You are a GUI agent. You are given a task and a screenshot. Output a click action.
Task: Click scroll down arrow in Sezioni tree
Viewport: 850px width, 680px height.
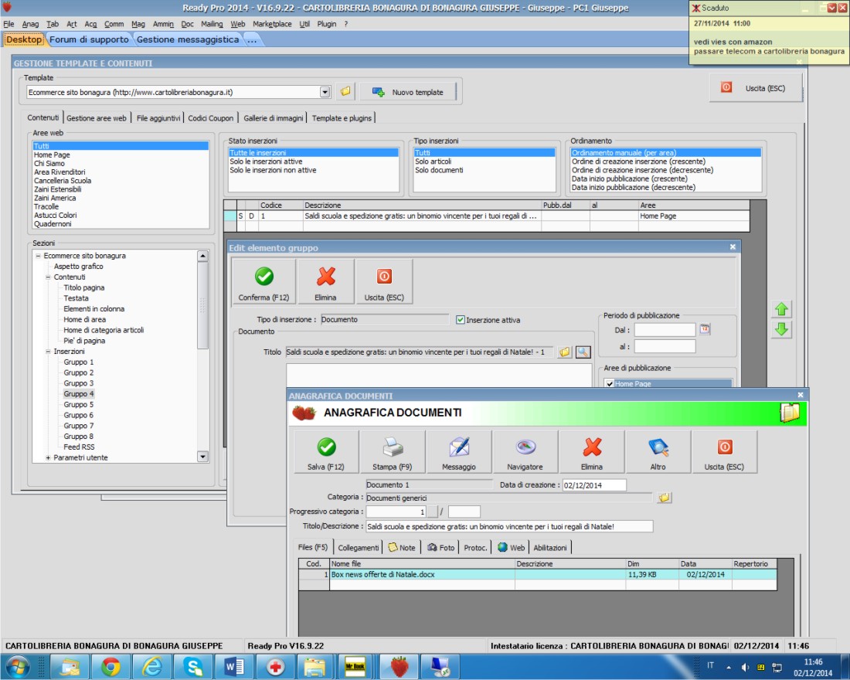[202, 457]
